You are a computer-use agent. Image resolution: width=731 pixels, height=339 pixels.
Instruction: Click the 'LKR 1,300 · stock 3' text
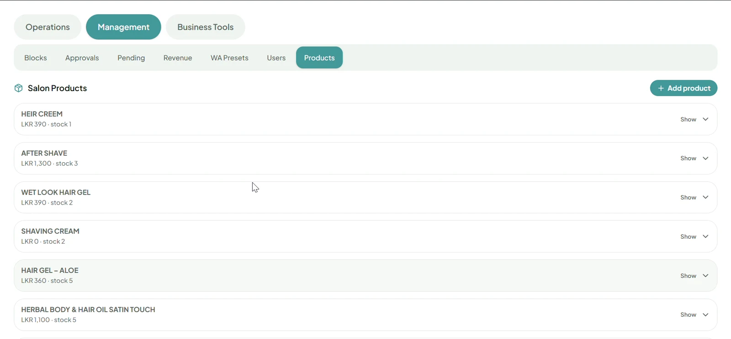tap(49, 164)
